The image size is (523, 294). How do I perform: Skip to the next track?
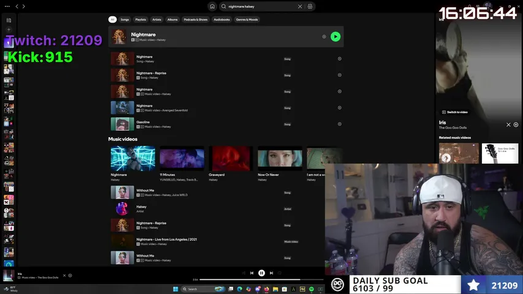pyautogui.click(x=272, y=273)
